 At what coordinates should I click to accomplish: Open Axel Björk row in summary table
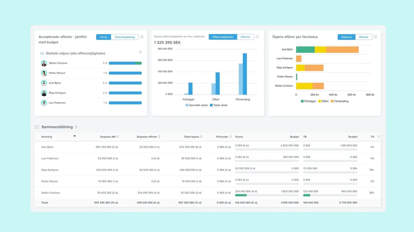48,147
